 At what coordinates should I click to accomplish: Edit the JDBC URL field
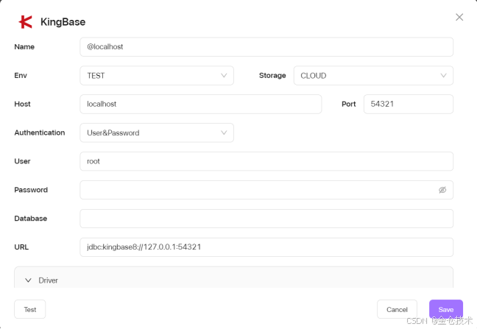pyautogui.click(x=266, y=247)
